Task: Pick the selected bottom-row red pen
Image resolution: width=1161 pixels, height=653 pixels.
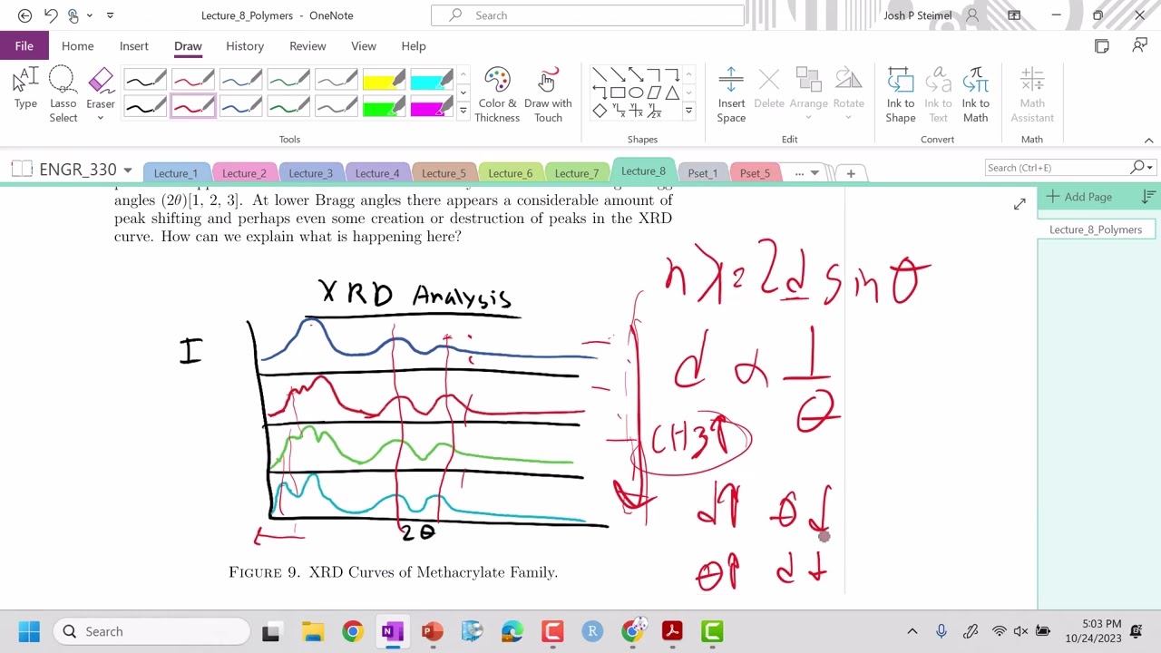Action: (193, 108)
